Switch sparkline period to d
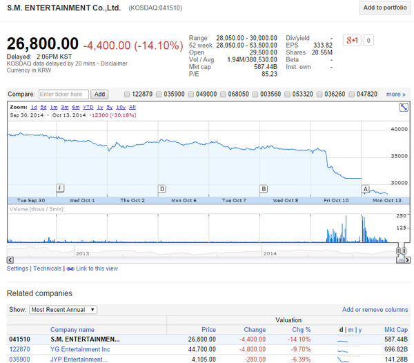The image size is (414, 363). 341,330
